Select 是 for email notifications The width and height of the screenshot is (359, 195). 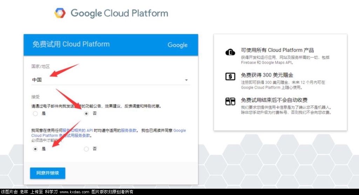click(35, 114)
